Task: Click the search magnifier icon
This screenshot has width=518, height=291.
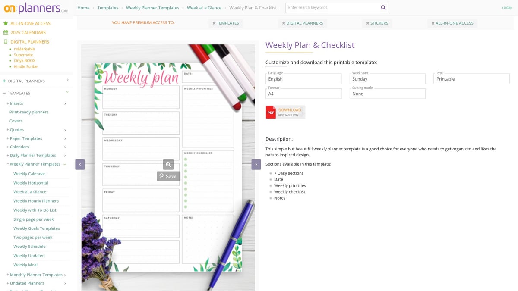Action: (x=383, y=8)
